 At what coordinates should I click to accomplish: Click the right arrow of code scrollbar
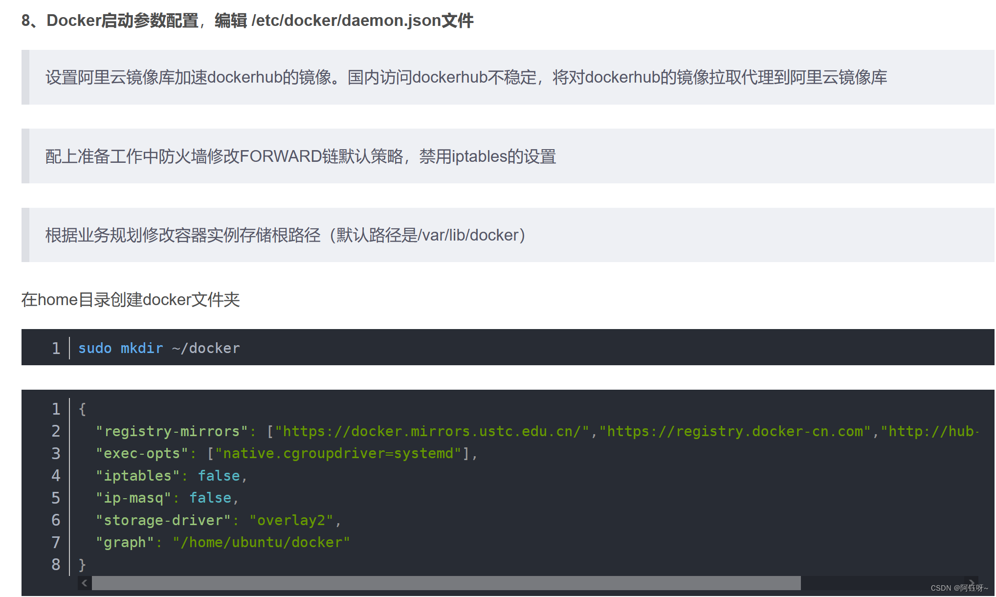coord(971,583)
